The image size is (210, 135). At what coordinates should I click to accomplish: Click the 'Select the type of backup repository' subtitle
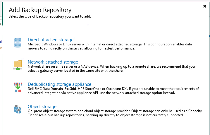point(50,16)
